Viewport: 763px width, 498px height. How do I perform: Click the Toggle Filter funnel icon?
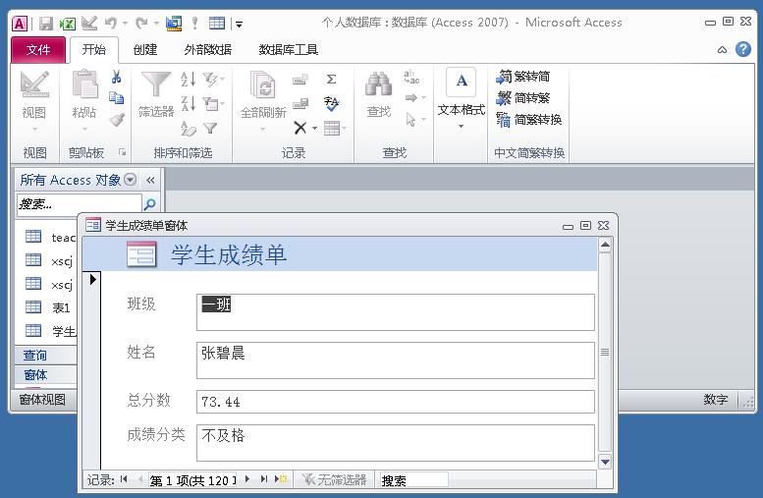[210, 128]
